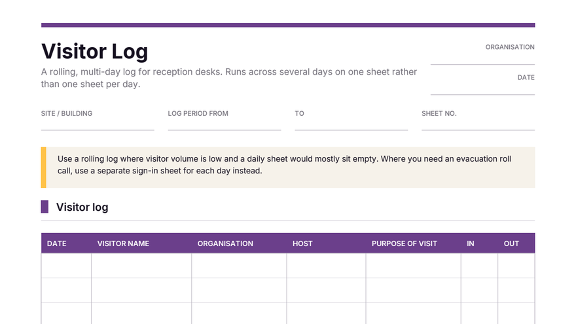Click the 'Visitor log' section heading
Viewport: 576px width, 324px height.
tap(82, 207)
